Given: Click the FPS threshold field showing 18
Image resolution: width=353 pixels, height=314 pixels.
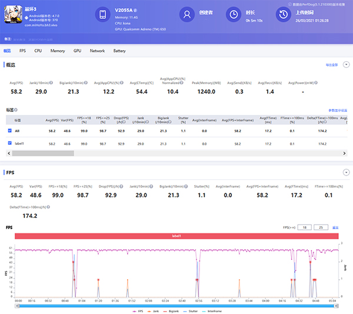Looking at the screenshot, I should click(304, 227).
